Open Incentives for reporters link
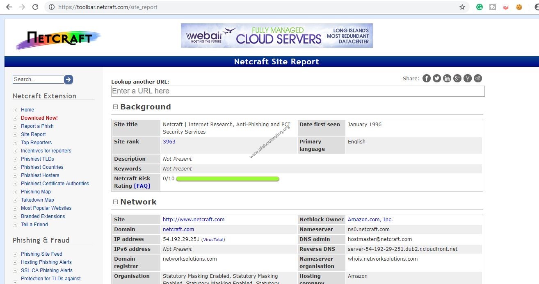 [x=46, y=151]
